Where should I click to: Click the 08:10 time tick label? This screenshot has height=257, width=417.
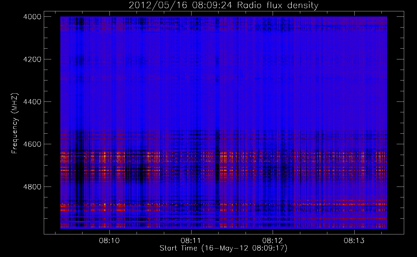pos(109,241)
